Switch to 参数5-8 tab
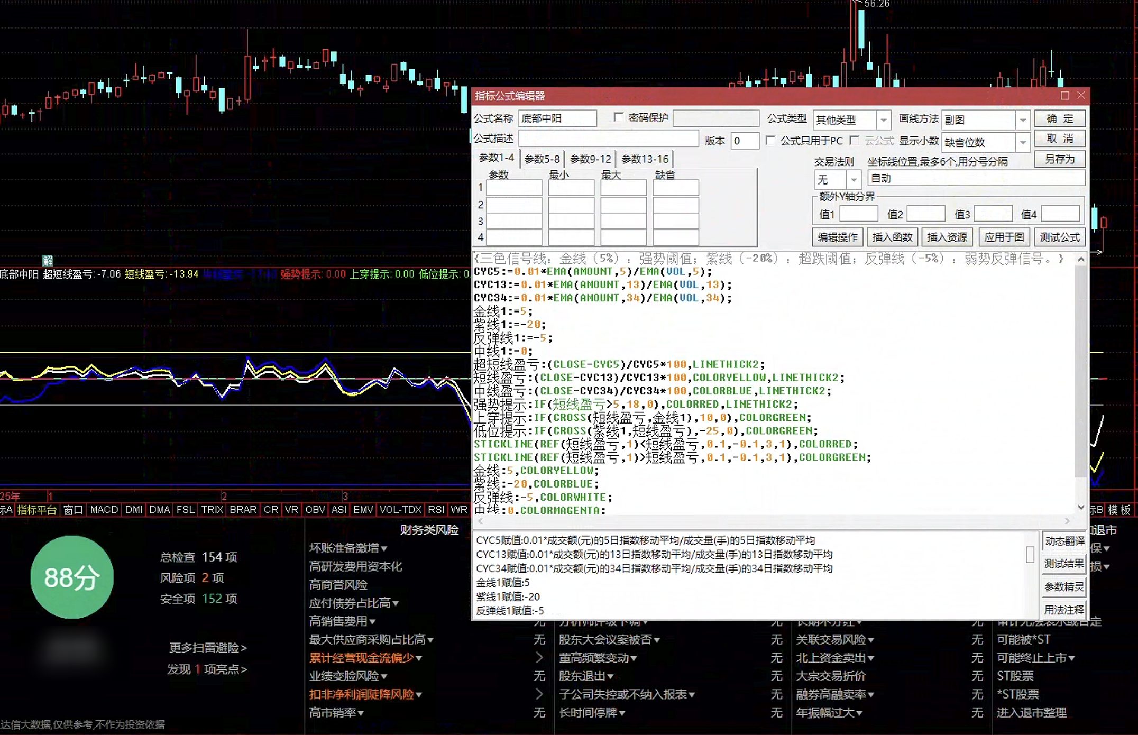Screen dimensions: 1138x735 tap(542, 159)
